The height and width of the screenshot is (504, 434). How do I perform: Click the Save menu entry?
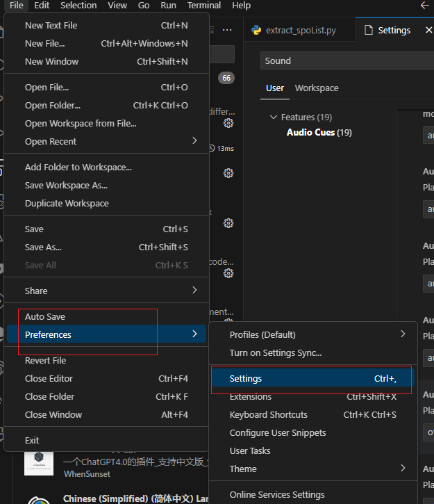106,229
